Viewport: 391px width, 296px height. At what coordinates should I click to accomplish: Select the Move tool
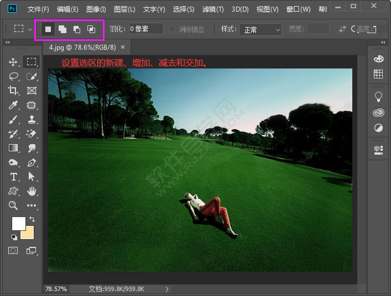[13, 62]
